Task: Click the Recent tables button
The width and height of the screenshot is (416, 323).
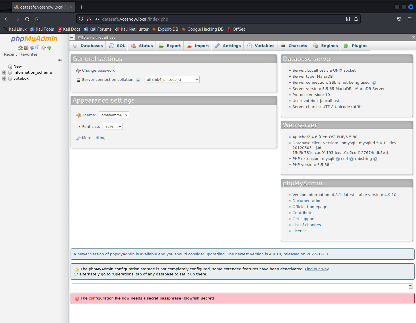Action: tap(11, 54)
